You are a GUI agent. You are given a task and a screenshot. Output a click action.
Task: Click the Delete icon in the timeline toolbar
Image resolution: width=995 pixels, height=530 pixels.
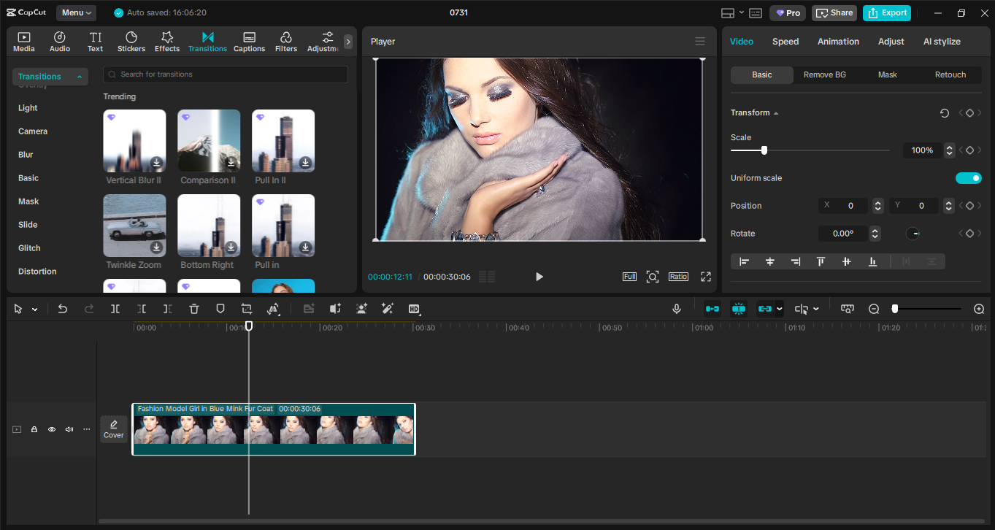pyautogui.click(x=193, y=309)
